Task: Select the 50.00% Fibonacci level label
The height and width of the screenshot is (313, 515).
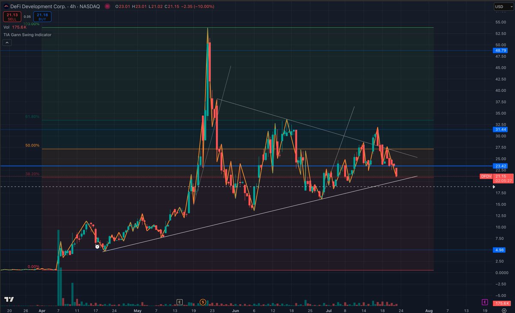Action: coord(33,145)
